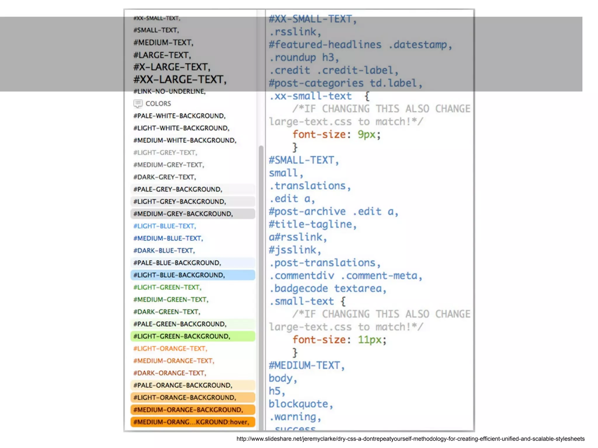Click #SMALL-TEXT selector in code editor

coord(304,160)
